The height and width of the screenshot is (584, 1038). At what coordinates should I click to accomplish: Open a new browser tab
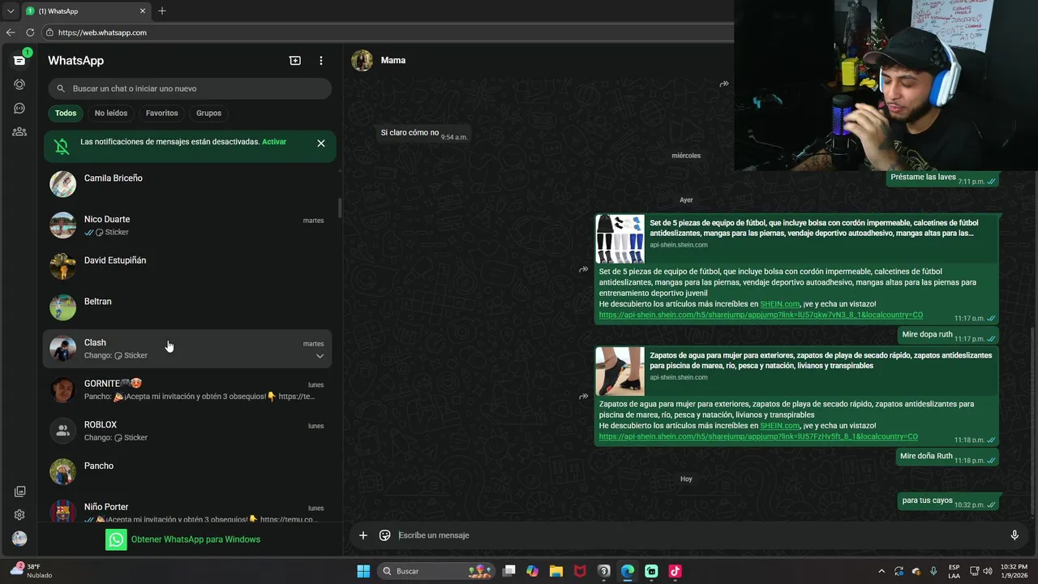coord(162,11)
